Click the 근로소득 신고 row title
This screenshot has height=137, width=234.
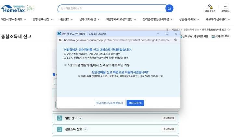click(73, 129)
